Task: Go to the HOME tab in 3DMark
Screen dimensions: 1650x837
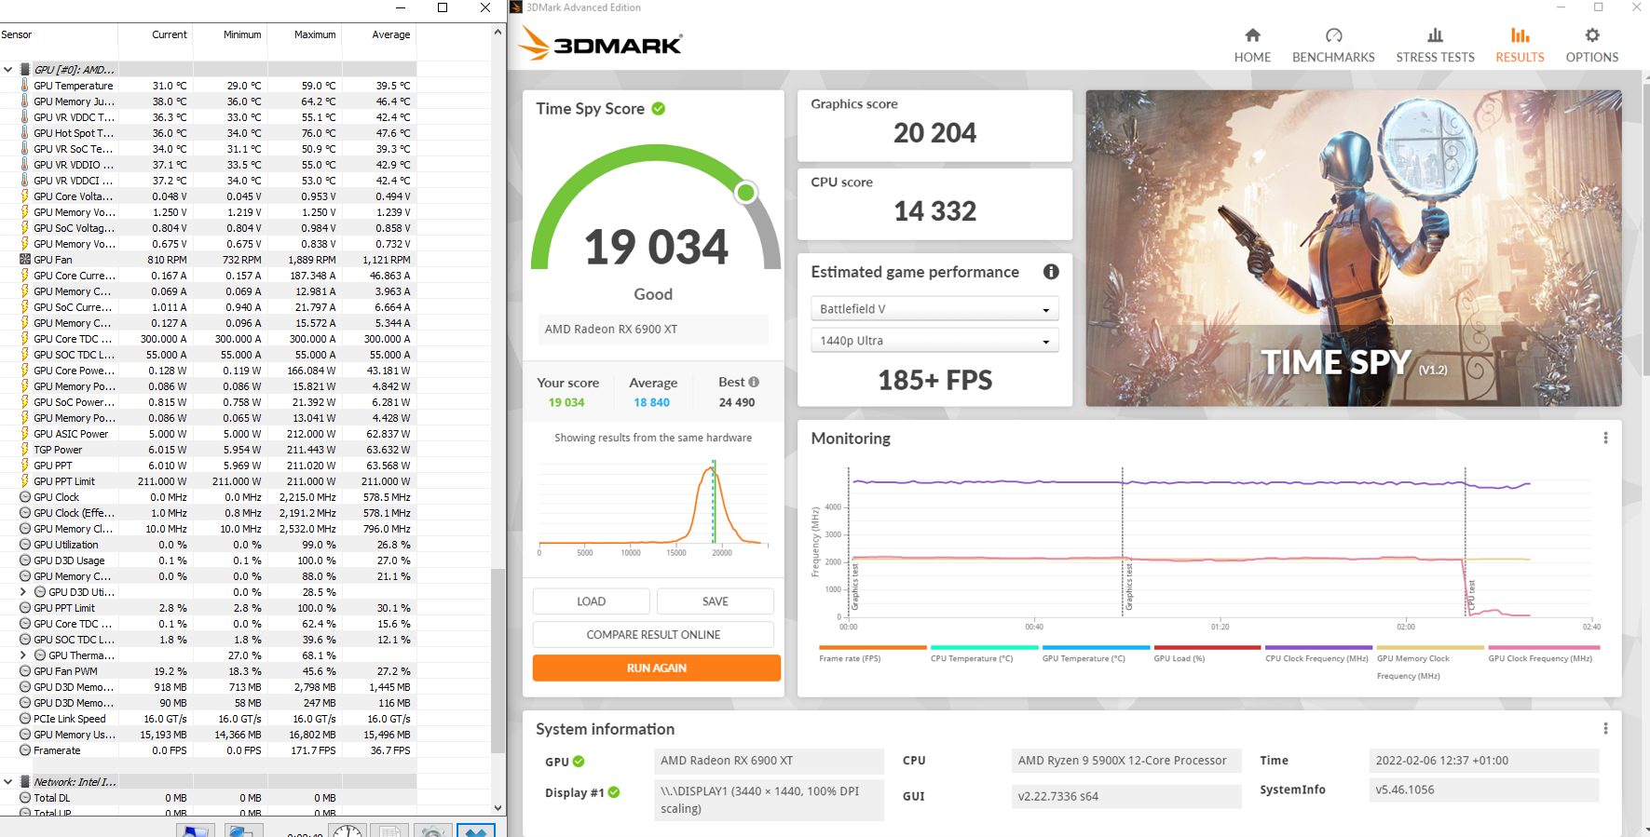Action: pos(1252,46)
